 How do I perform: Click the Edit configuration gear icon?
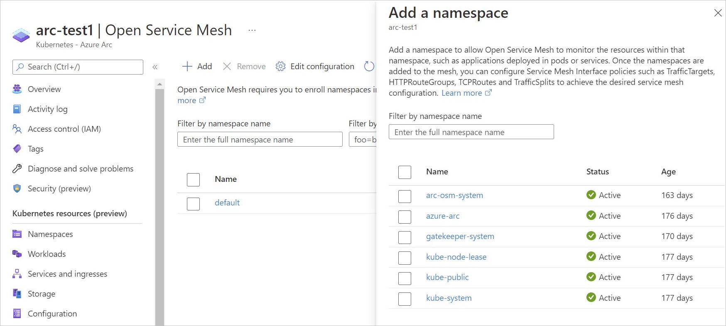[281, 66]
